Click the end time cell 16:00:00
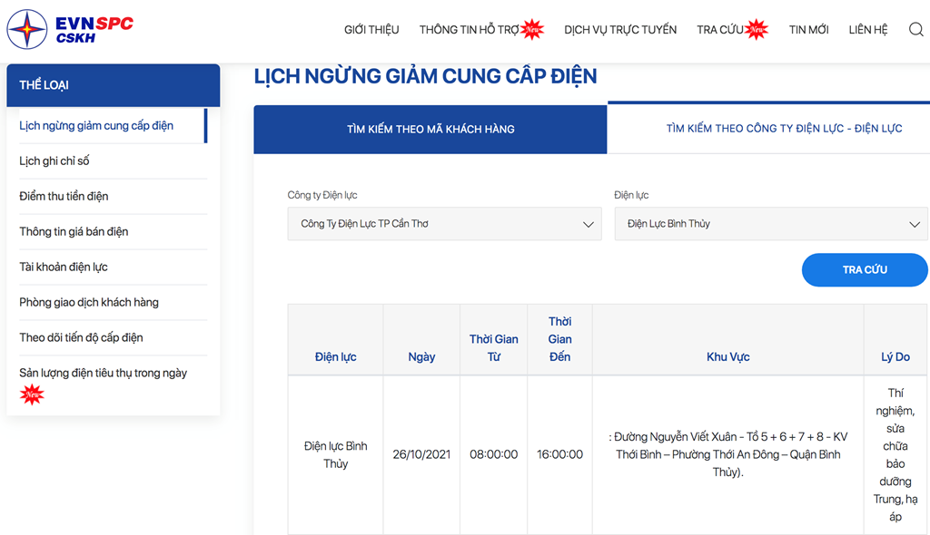Screen dimensions: 930x535 click(559, 454)
